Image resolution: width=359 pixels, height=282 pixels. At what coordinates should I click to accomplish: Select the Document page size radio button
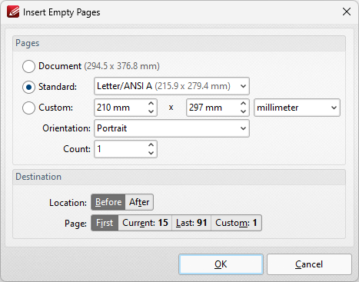click(x=28, y=66)
